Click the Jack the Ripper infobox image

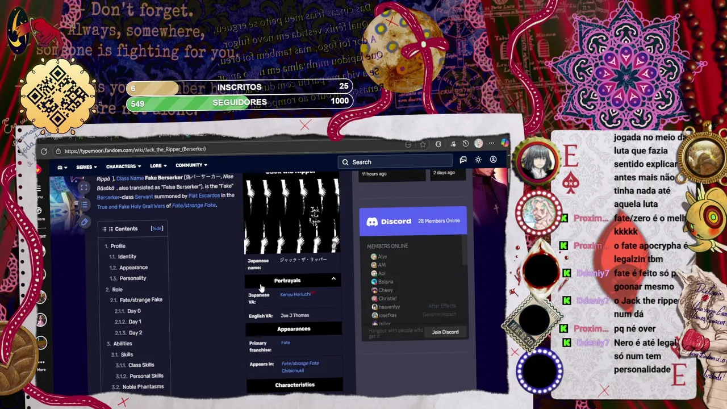click(x=292, y=216)
